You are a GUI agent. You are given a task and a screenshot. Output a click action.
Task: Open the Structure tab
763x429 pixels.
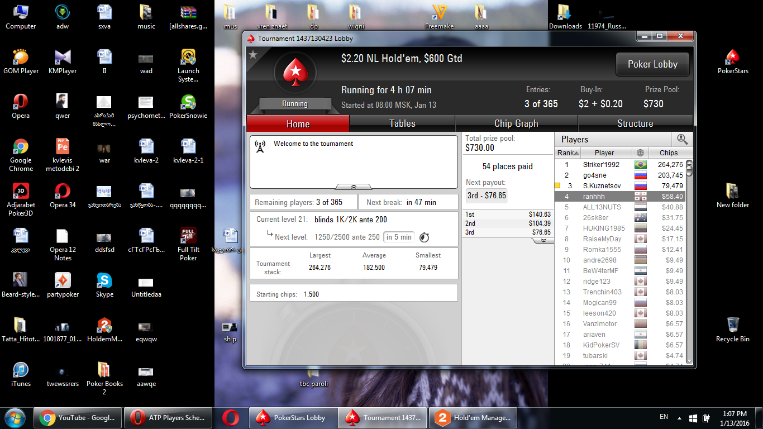pyautogui.click(x=635, y=123)
